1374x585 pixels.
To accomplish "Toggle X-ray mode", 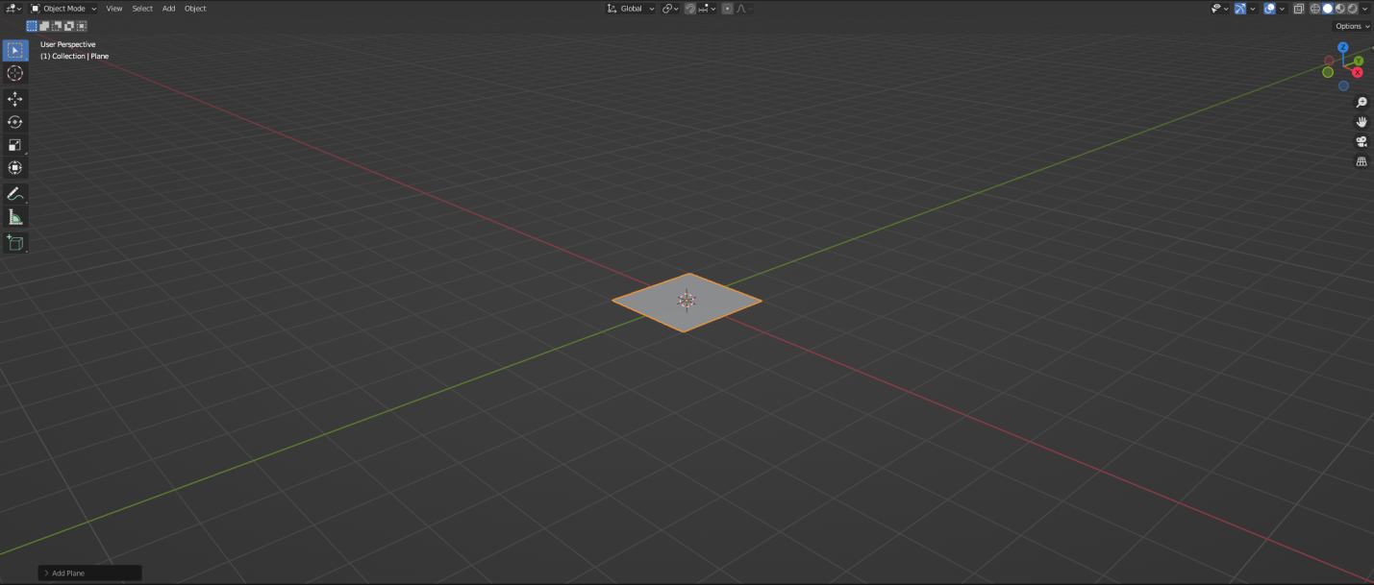I will coord(1299,9).
